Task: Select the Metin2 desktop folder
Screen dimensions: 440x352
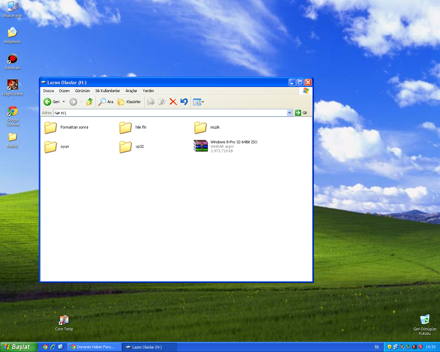Action: (13, 140)
